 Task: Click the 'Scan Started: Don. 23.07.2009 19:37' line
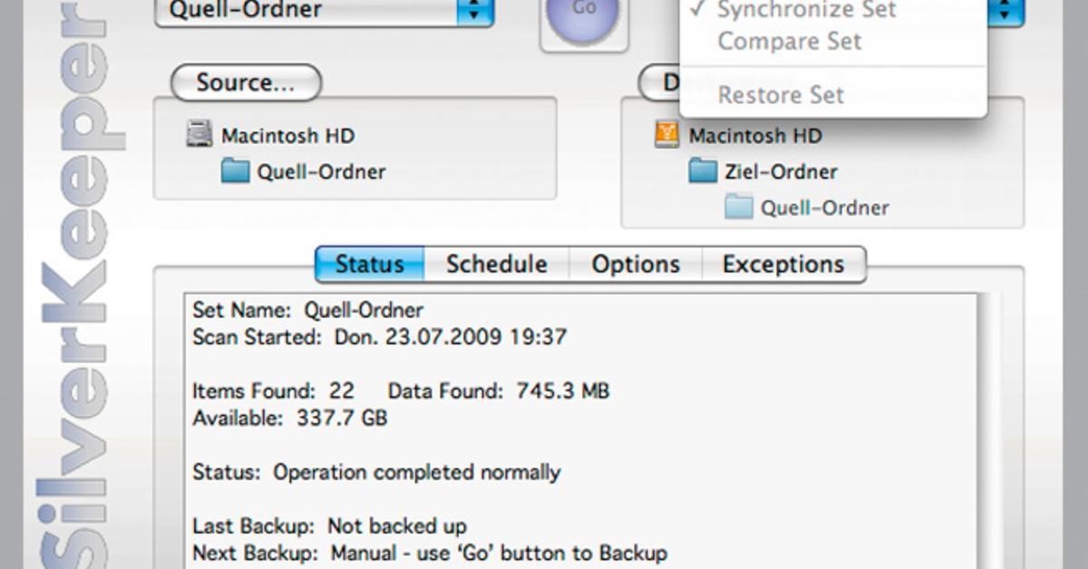[380, 338]
